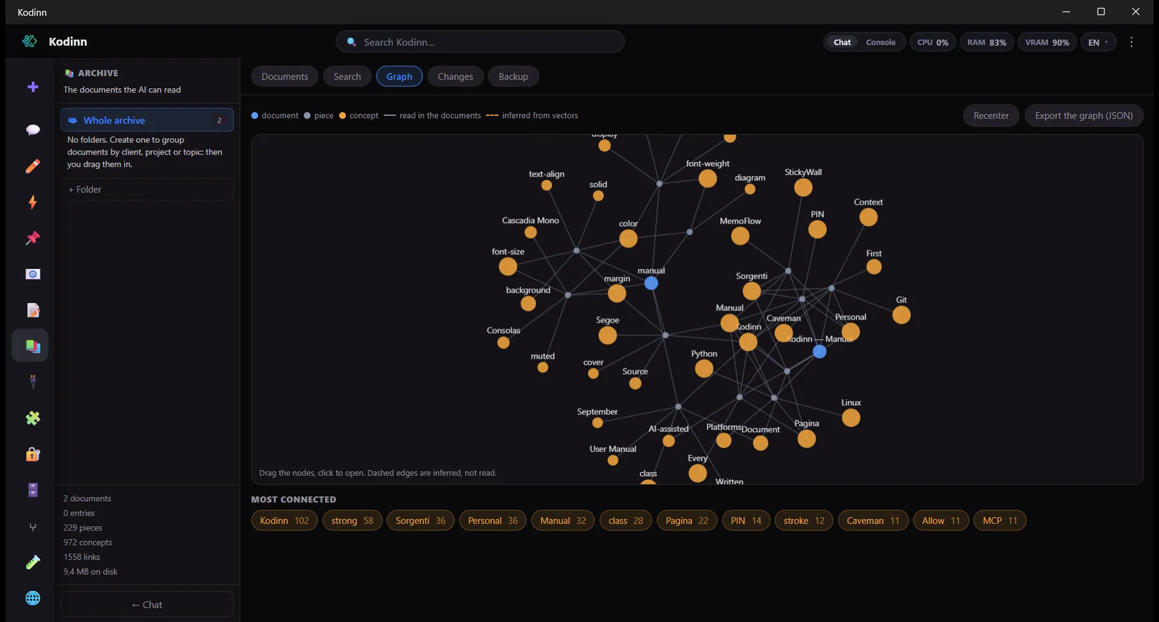This screenshot has height=622, width=1159.
Task: Click the + Folder button
Action: click(x=147, y=189)
